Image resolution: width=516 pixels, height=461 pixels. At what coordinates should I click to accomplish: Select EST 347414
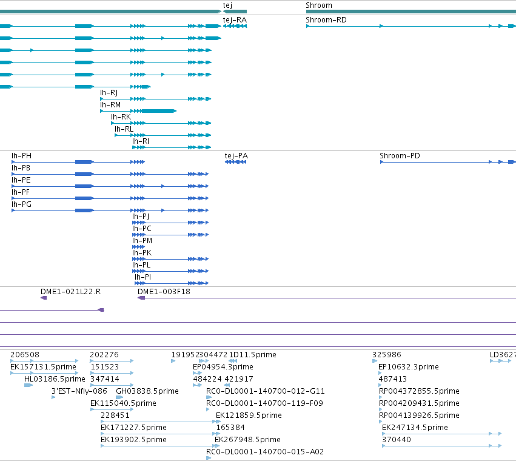pyautogui.click(x=105, y=379)
